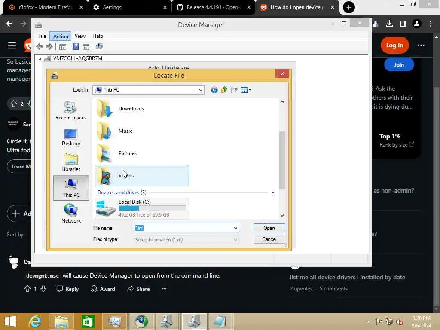Open Internet Explorer from taskbar
This screenshot has width=440, height=330.
(x=35, y=321)
